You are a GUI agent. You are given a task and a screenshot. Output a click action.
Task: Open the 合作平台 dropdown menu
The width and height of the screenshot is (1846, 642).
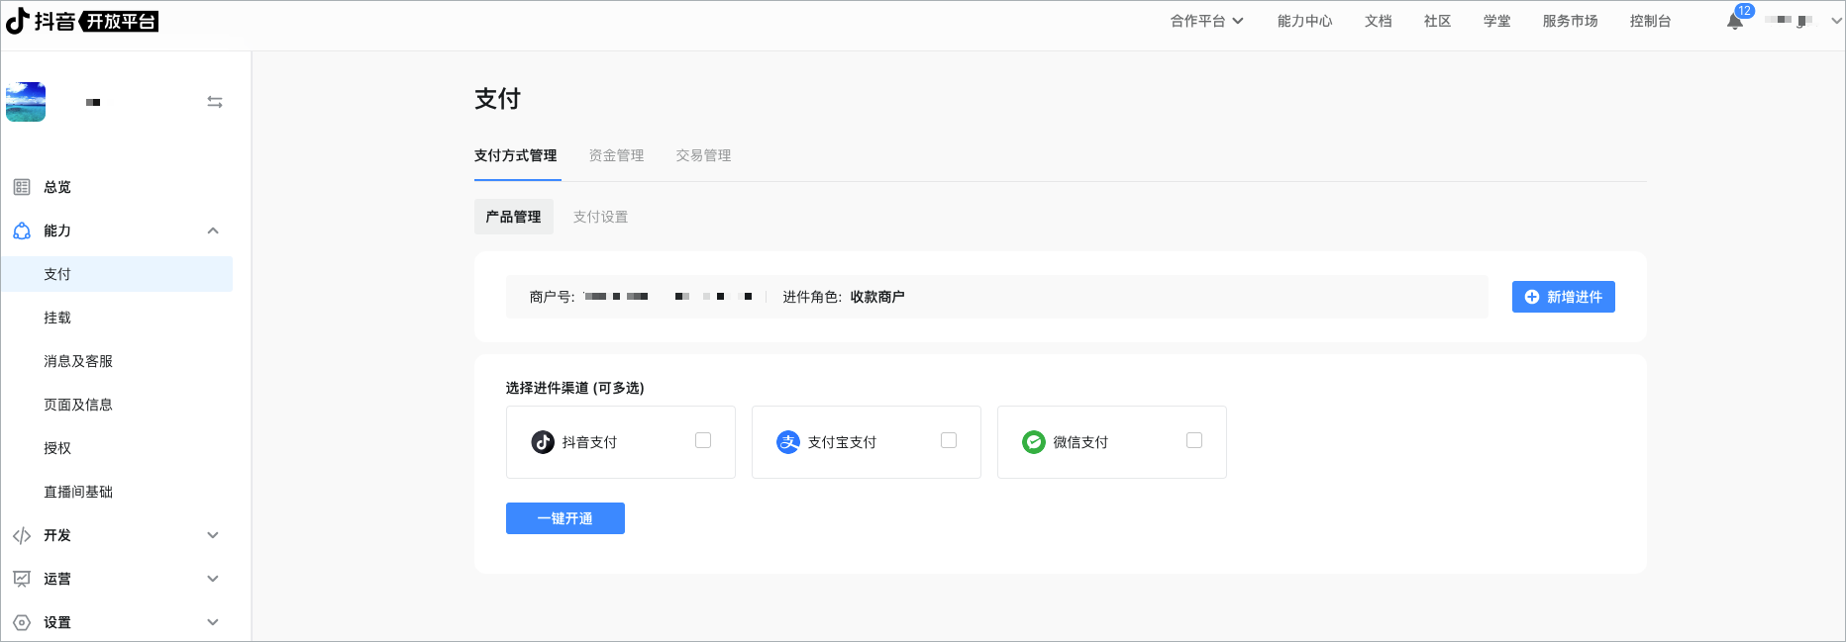[x=1206, y=21]
